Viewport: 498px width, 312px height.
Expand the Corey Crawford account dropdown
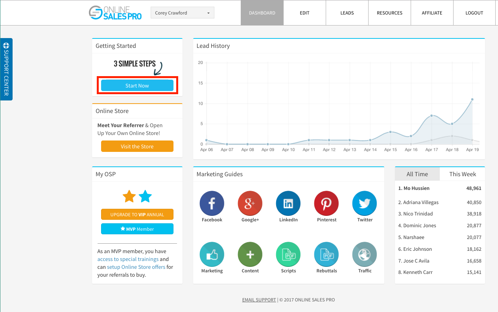[183, 13]
